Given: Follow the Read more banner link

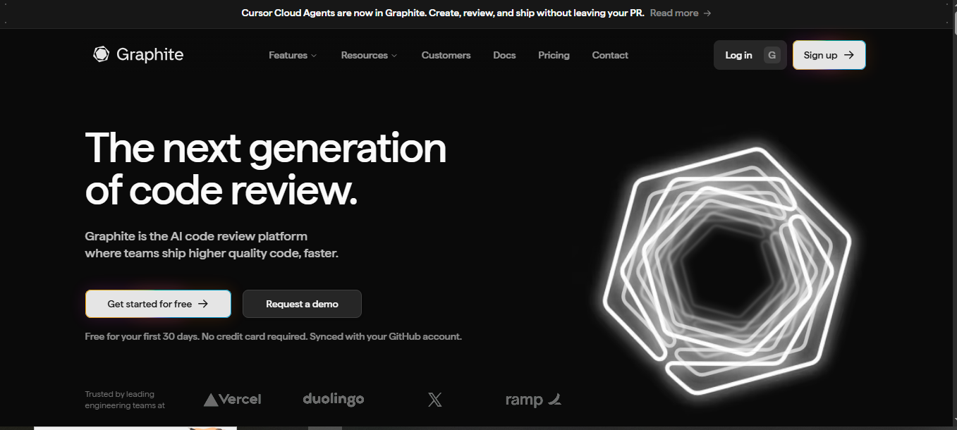Looking at the screenshot, I should click(x=680, y=13).
